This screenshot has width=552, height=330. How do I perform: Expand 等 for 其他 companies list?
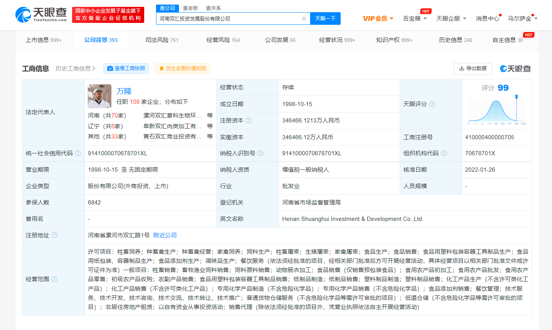(x=210, y=136)
